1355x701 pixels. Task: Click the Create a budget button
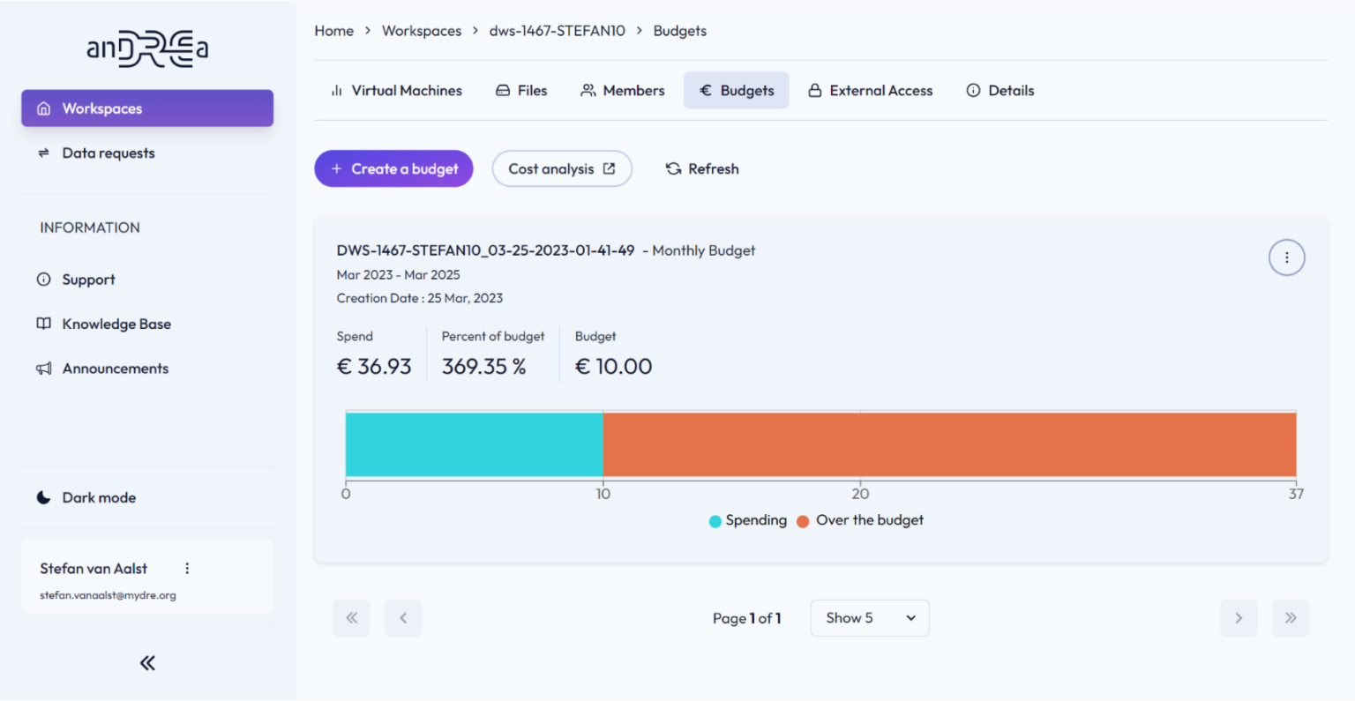[x=393, y=168]
